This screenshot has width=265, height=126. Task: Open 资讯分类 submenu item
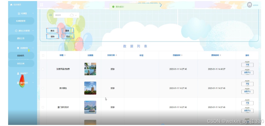point(21,64)
